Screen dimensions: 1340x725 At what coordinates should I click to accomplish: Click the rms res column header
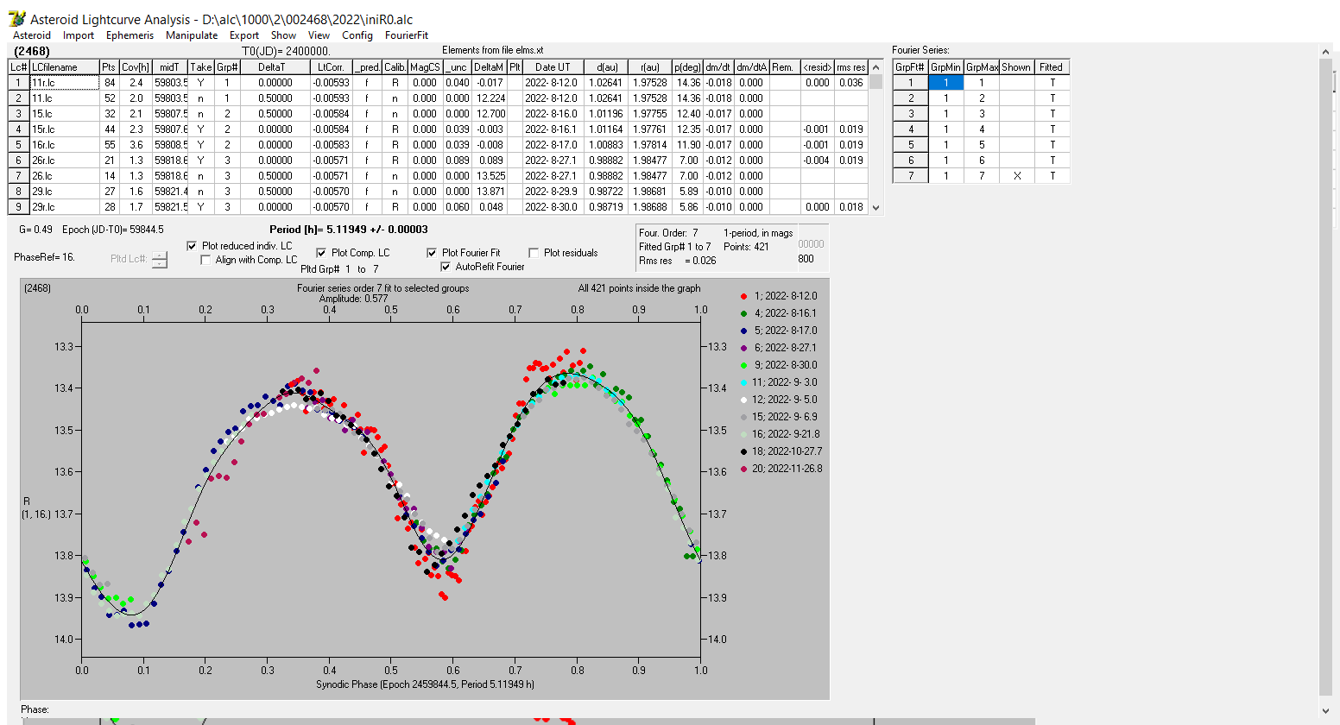click(850, 67)
